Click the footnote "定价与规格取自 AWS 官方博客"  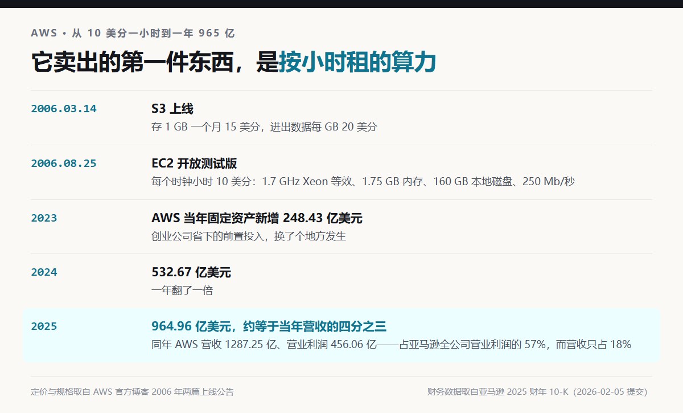coord(132,392)
